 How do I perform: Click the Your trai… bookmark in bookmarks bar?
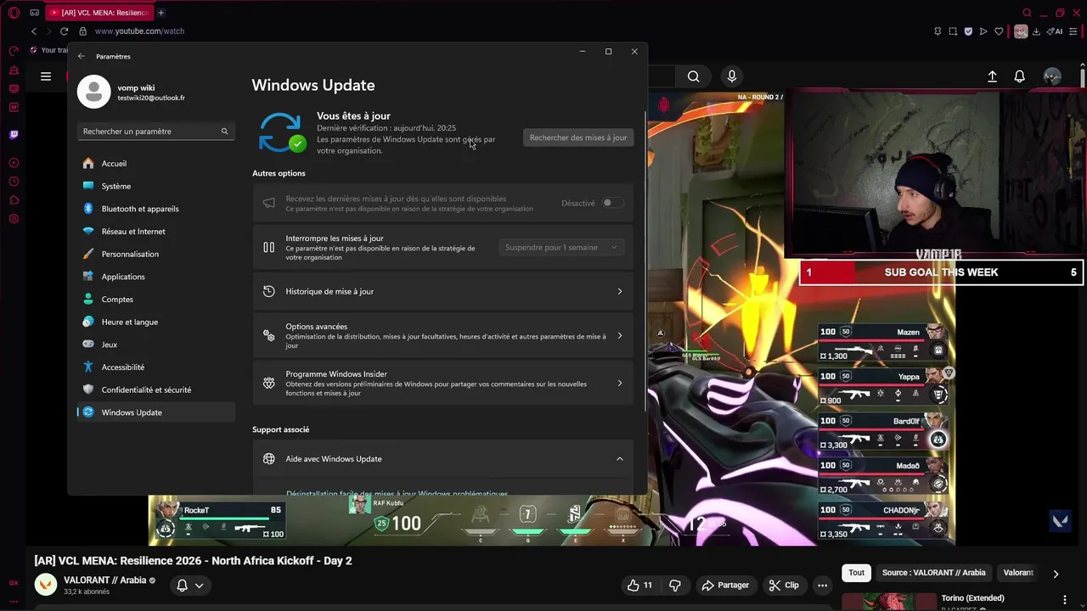(x=48, y=50)
